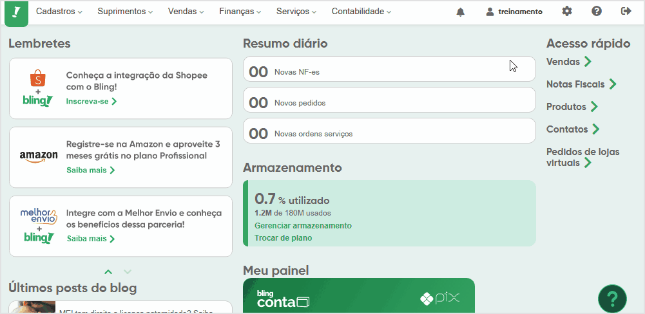645x314 pixels.
Task: Open Pedidos de lojas virtuais quick access
Action: pos(582,158)
